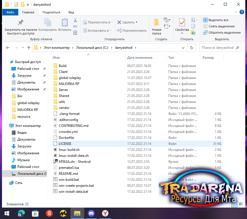This screenshot has width=247, height=219.
Task: Click the Properties checkmark icon
Action: 182,22
